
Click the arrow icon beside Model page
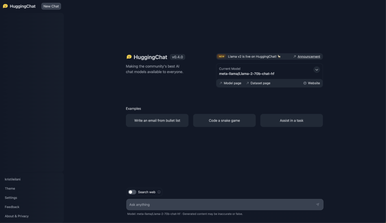221,83
